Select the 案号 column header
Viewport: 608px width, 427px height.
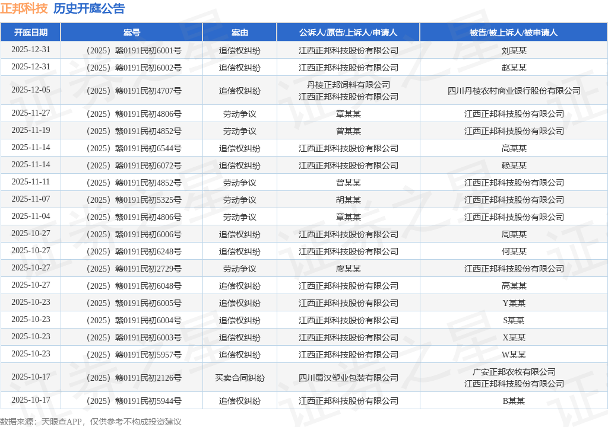pyautogui.click(x=132, y=33)
